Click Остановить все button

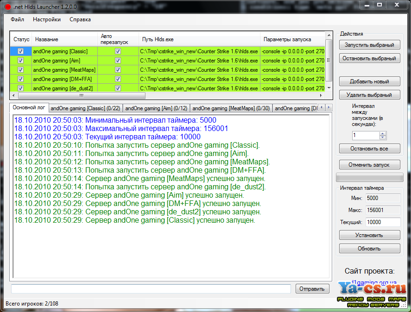(370, 149)
